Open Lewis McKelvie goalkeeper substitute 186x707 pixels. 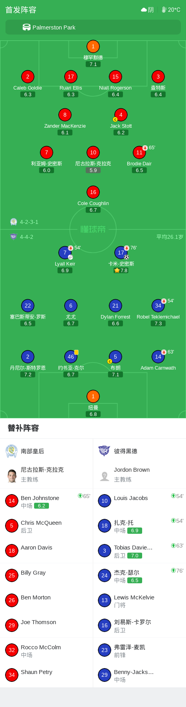(x=139, y=601)
